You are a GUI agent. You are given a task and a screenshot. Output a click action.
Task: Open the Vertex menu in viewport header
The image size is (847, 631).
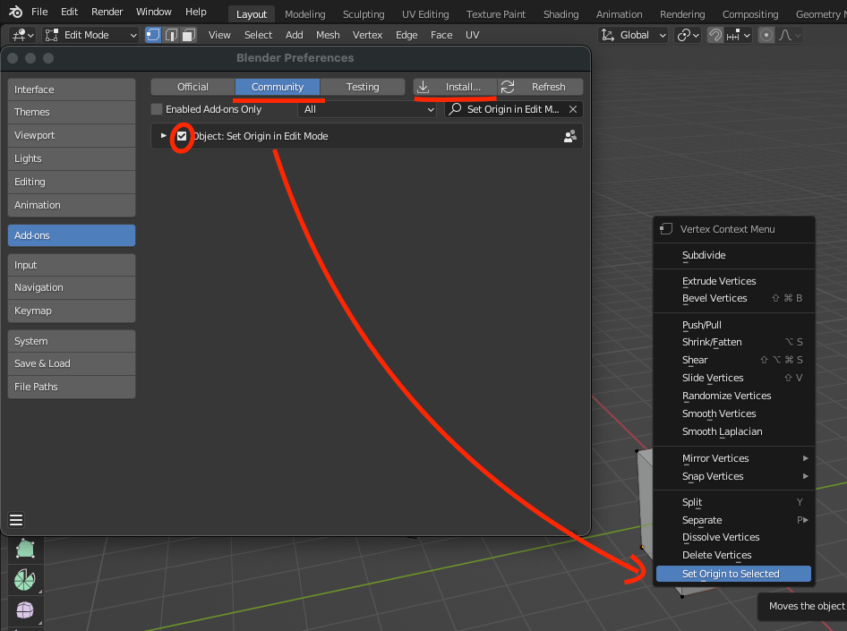(x=367, y=35)
